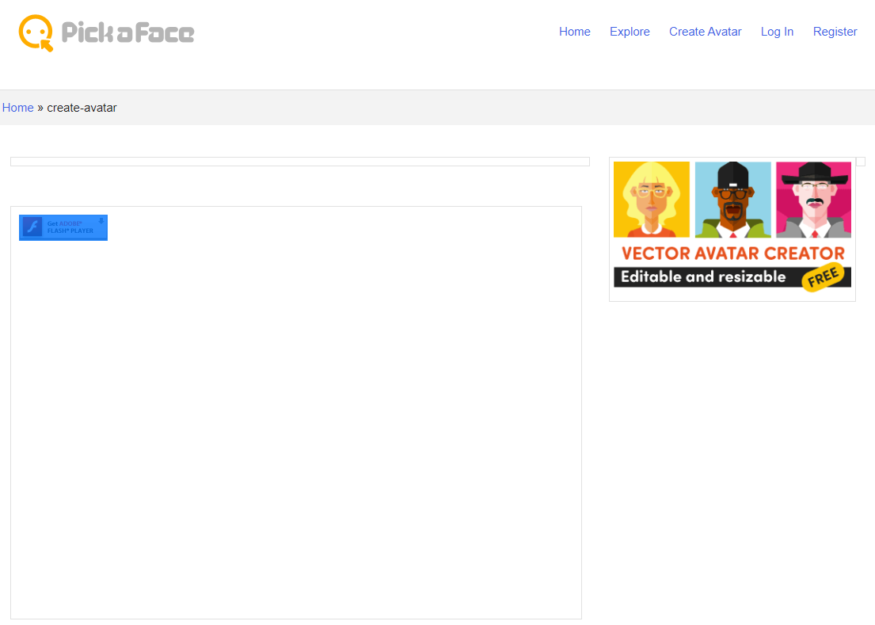Click the create-avatar breadcrumb text

pyautogui.click(x=82, y=108)
